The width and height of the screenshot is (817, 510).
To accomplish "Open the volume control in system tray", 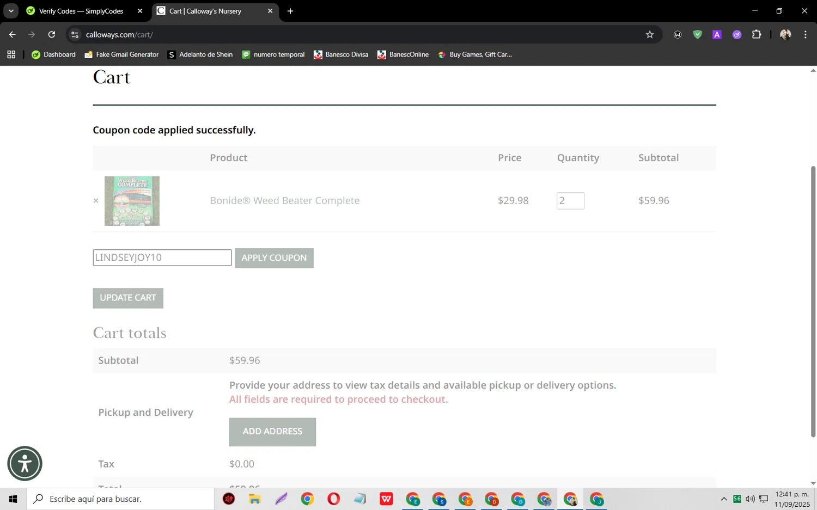I will pos(750,499).
